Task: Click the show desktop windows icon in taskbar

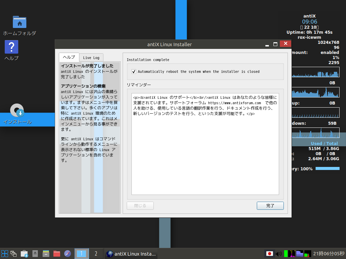Action: coord(14,254)
